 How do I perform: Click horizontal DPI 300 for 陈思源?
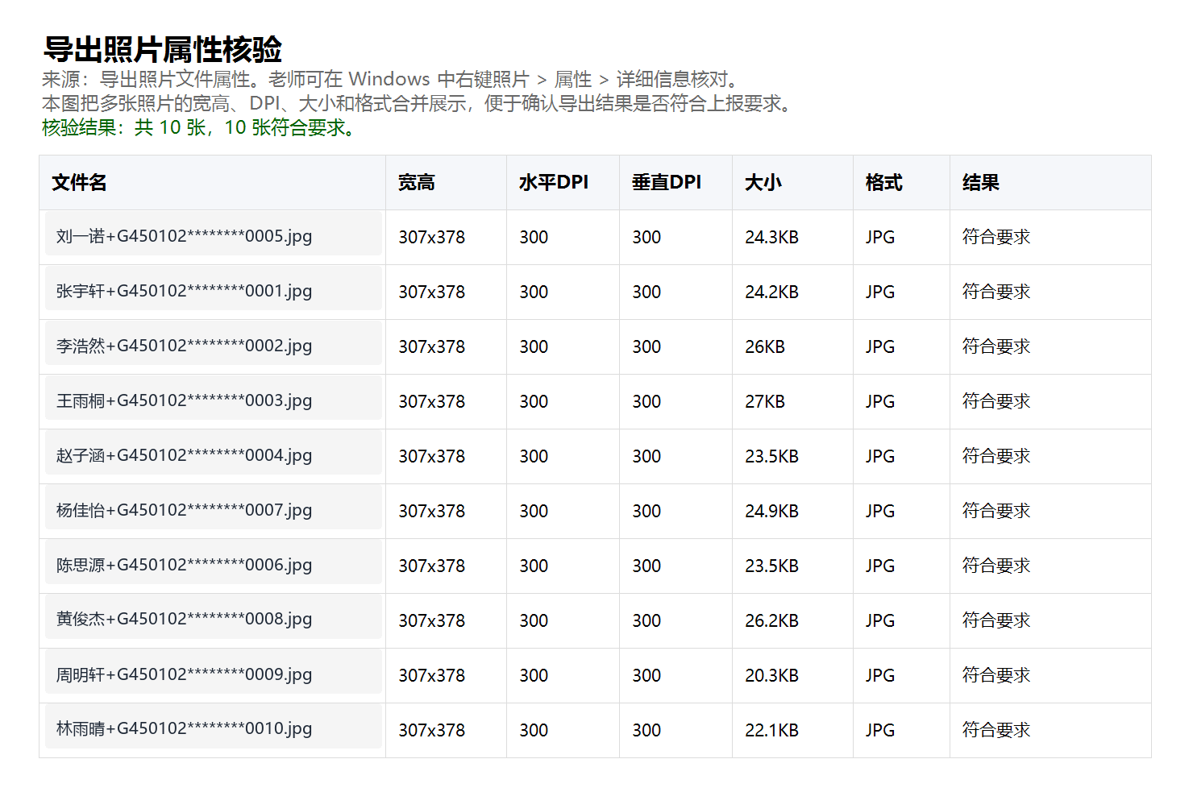pyautogui.click(x=534, y=566)
